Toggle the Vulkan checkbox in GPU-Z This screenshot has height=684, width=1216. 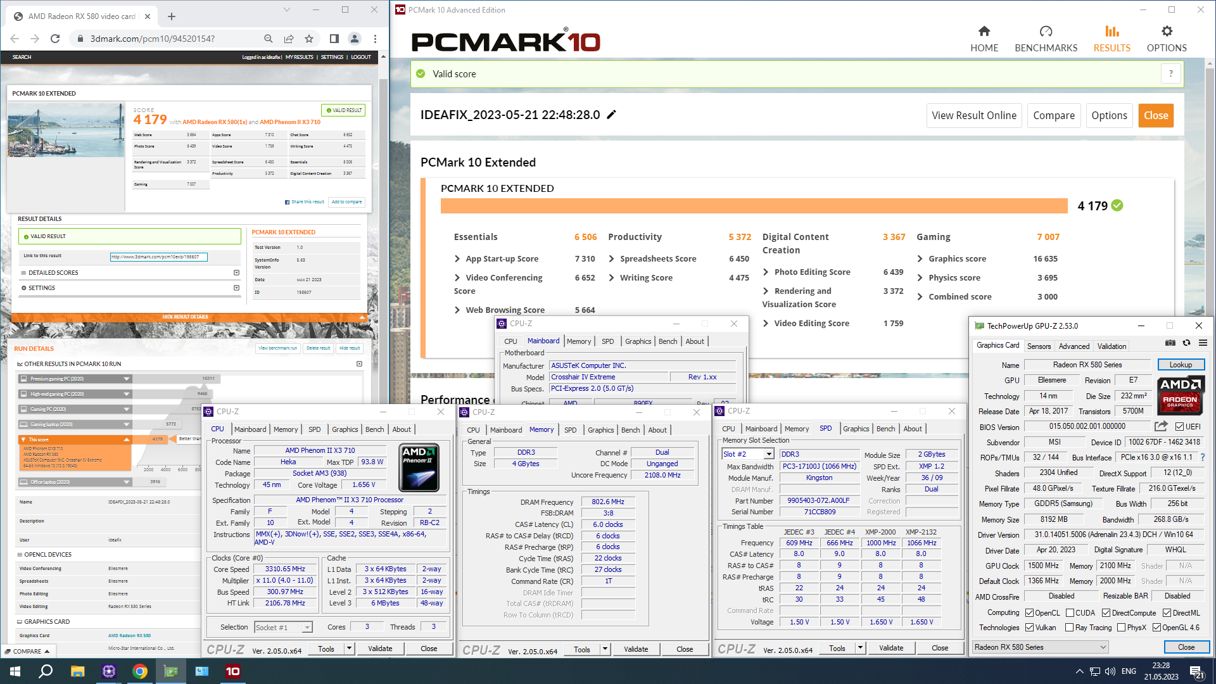[1030, 627]
